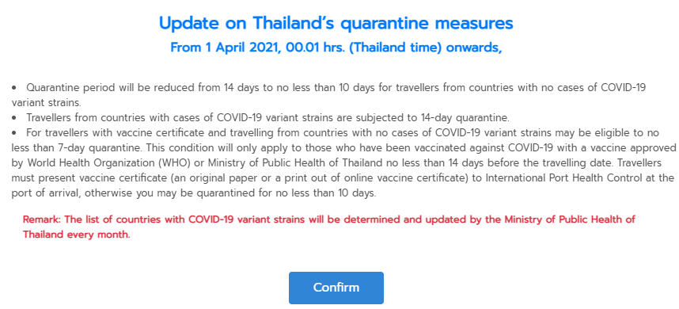Click the bullet marker before "For travellers with vaccine"
679x309 pixels.
(x=14, y=132)
